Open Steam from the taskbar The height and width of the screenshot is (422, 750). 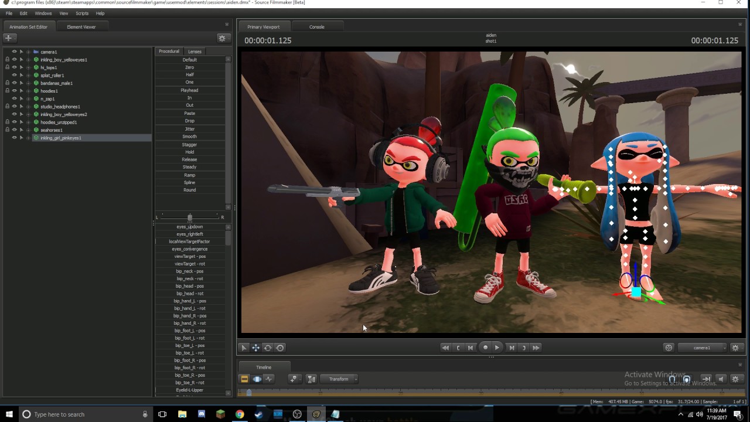pyautogui.click(x=258, y=414)
